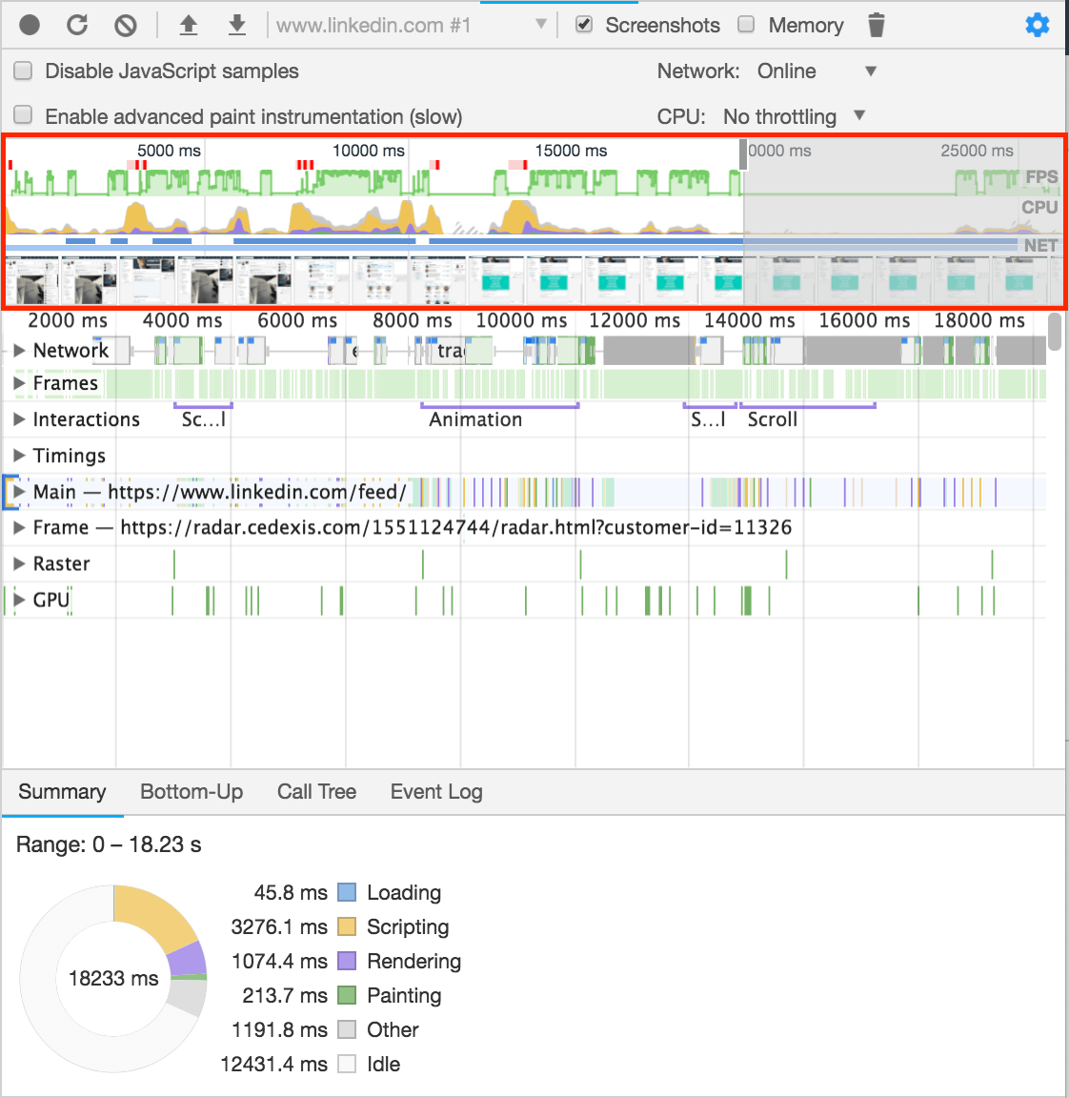Image resolution: width=1069 pixels, height=1098 pixels.
Task: Click the 12431.4 ms idle value
Action: click(x=273, y=1064)
